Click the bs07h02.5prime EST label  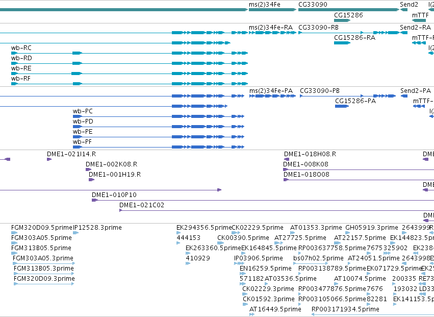[318, 258]
